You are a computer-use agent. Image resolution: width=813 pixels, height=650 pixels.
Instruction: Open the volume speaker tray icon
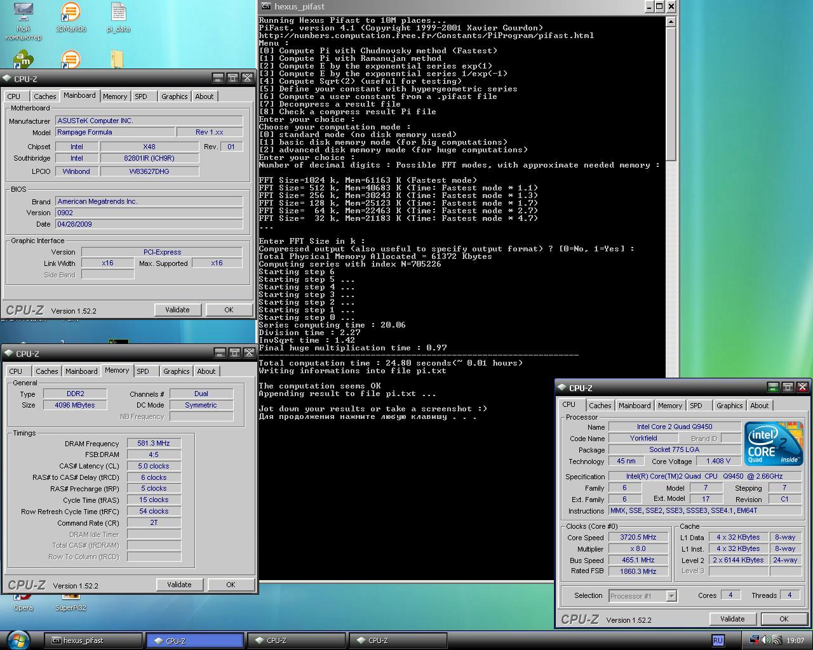tap(766, 640)
